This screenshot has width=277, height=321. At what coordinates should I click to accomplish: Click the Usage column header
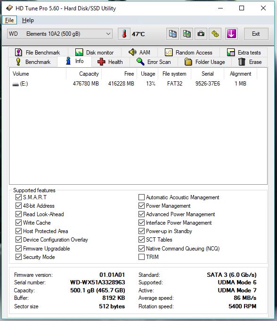[147, 74]
